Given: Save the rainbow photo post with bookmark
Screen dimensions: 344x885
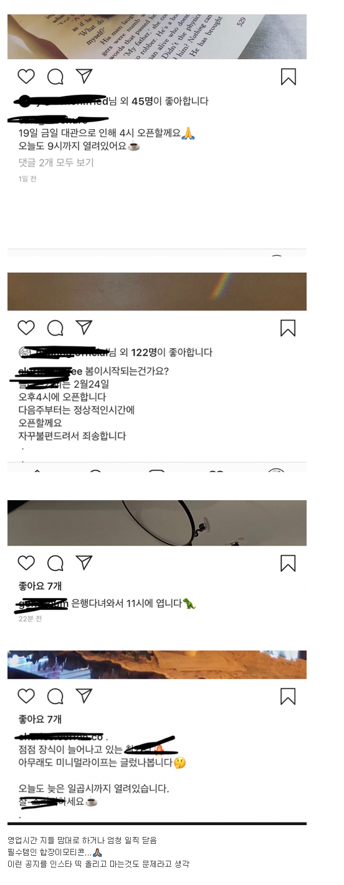Looking at the screenshot, I should point(288,327).
